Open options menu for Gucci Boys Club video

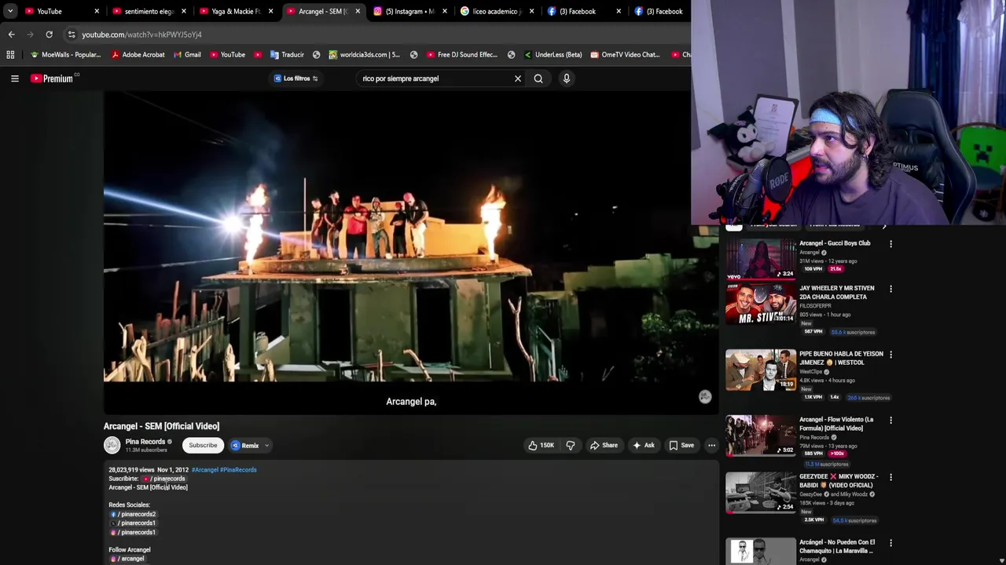click(x=890, y=244)
